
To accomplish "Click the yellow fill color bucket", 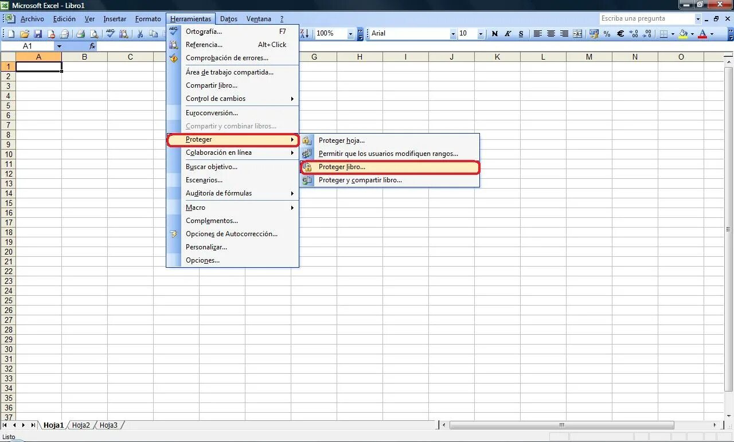I will pyautogui.click(x=683, y=34).
